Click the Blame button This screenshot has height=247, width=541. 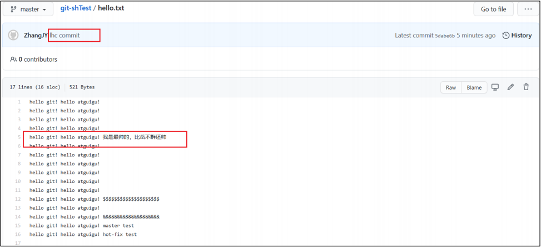coord(474,88)
